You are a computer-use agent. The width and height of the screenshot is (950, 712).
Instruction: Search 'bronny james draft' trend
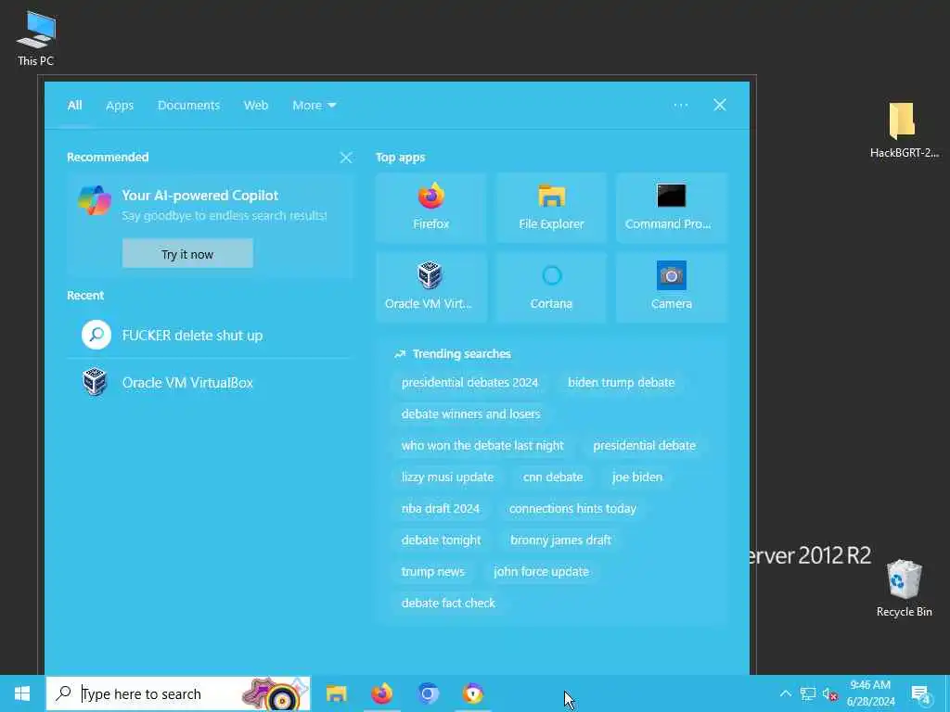point(560,540)
